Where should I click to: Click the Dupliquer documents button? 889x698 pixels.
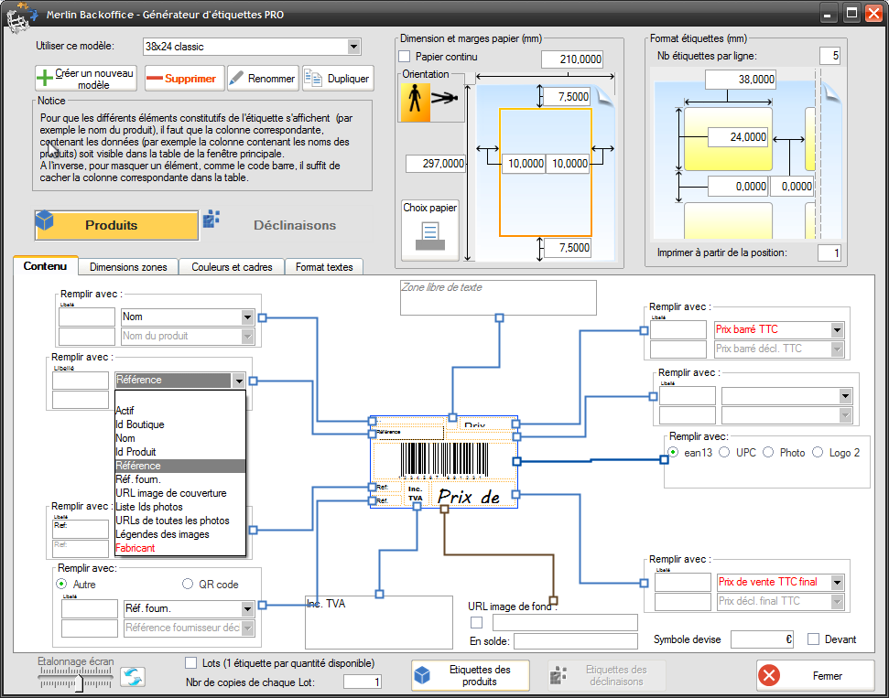click(338, 78)
